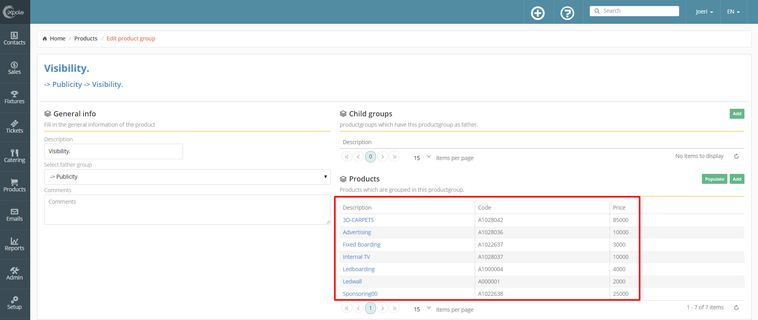Refresh the Child groups grid
The height and width of the screenshot is (320, 758).
tap(737, 156)
